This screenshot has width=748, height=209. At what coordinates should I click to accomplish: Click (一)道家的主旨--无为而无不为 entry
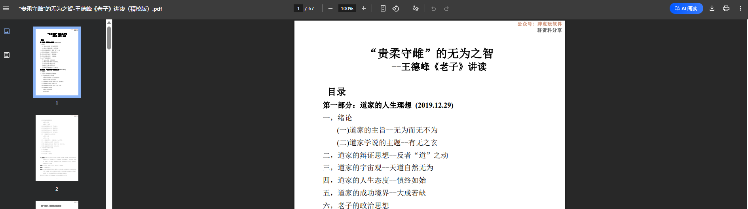tap(387, 130)
